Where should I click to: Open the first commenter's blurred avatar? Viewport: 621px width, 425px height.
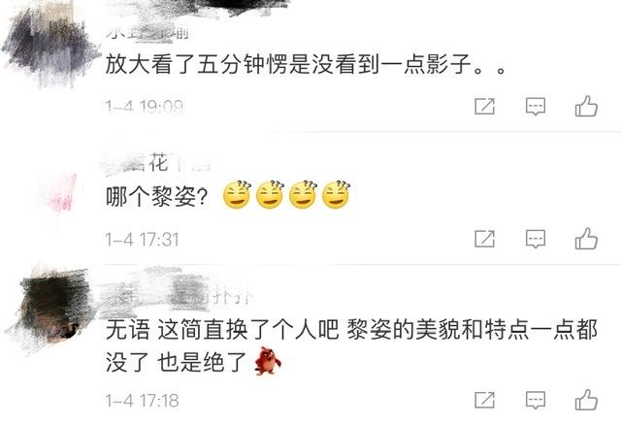click(x=50, y=45)
